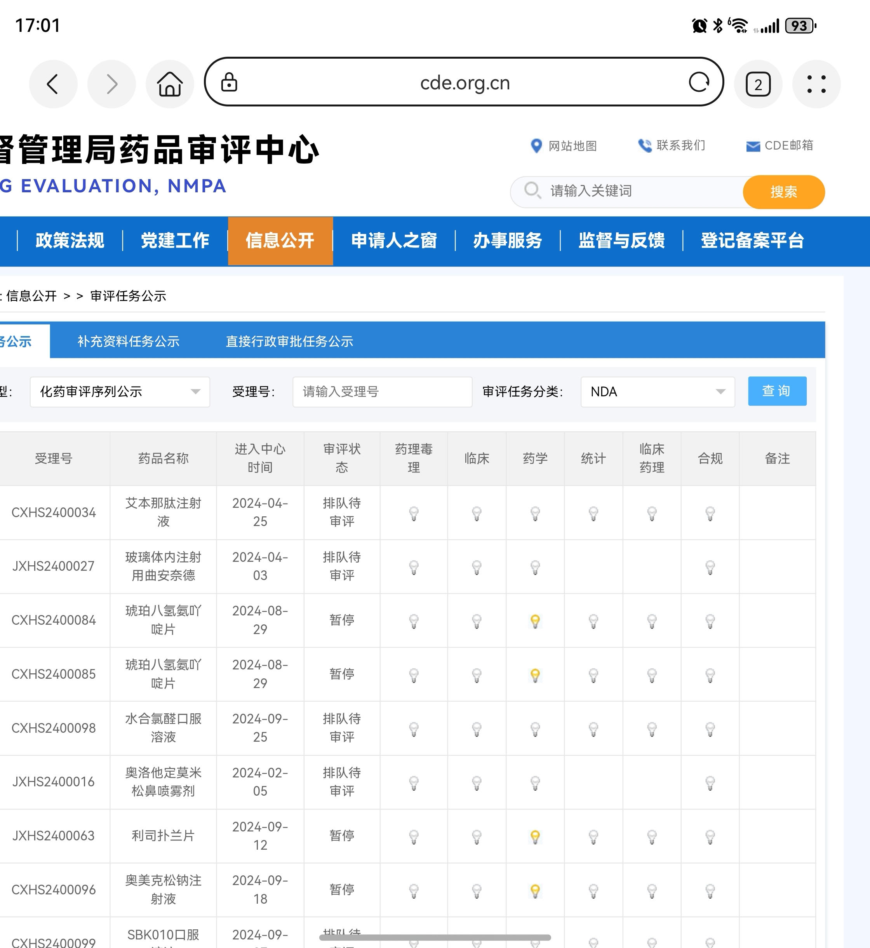Open the browser four-dot menu
The height and width of the screenshot is (948, 870).
coord(816,84)
